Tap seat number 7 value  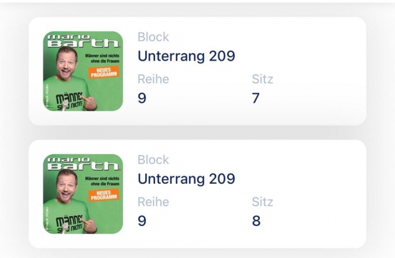click(256, 98)
